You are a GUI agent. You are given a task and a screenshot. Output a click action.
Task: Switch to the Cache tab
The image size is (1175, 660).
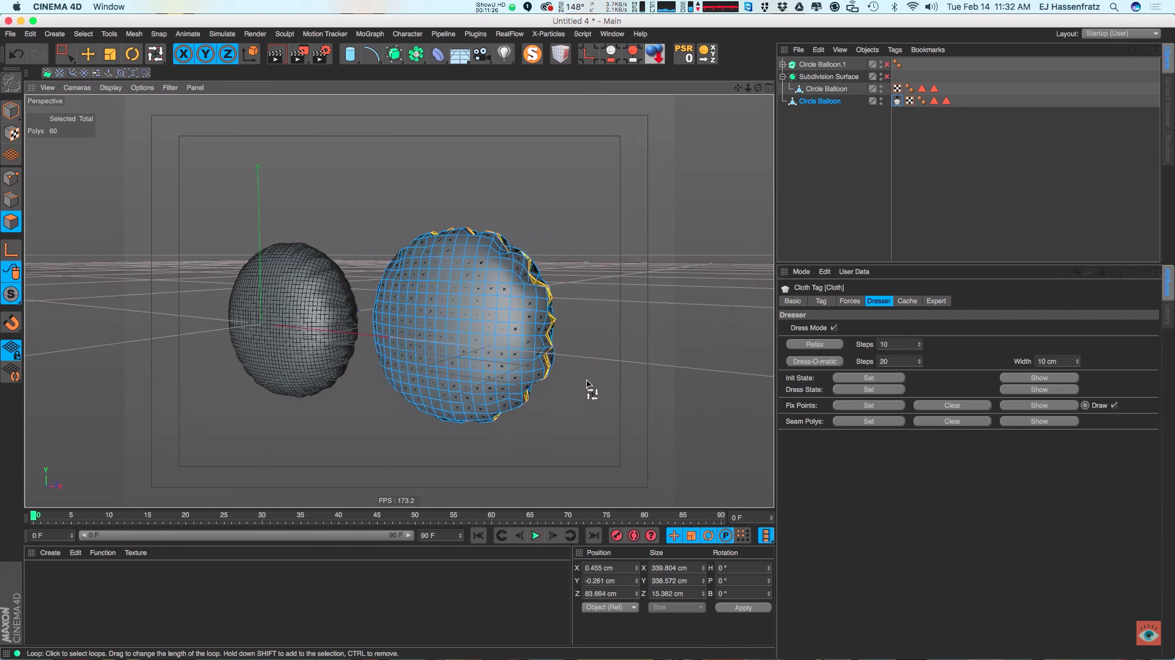pyautogui.click(x=907, y=301)
